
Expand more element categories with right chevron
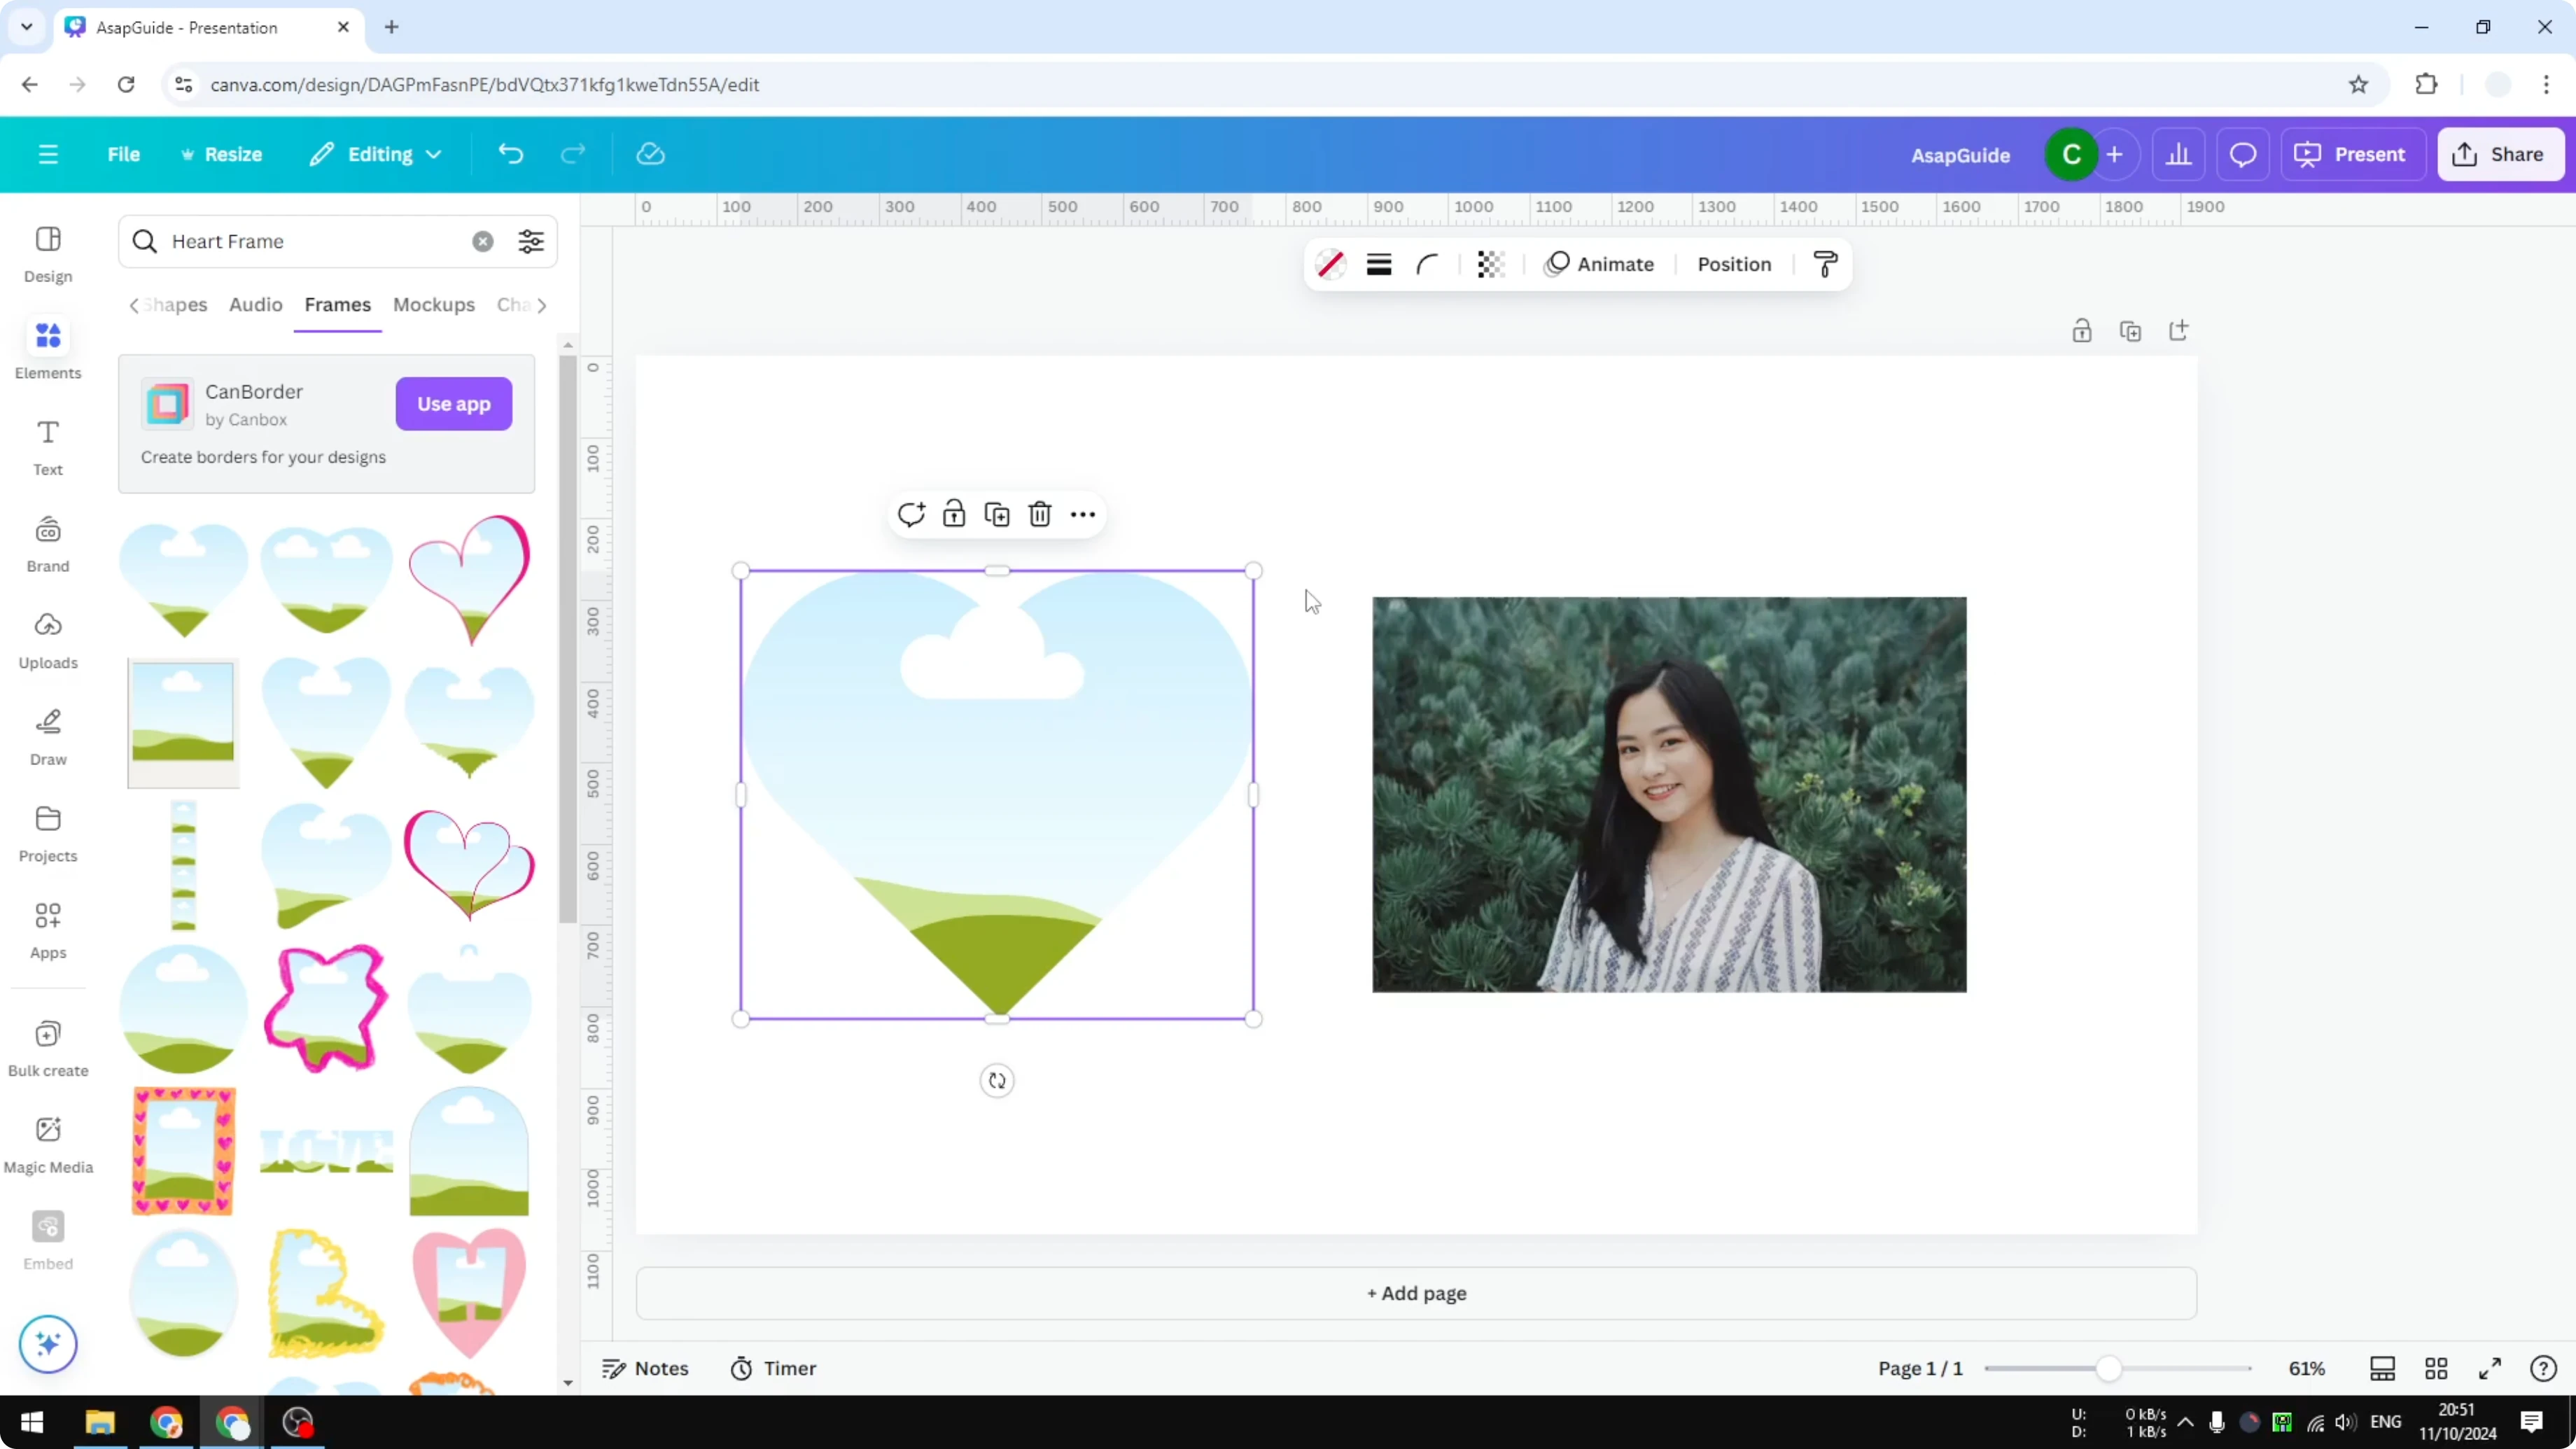[x=543, y=305]
